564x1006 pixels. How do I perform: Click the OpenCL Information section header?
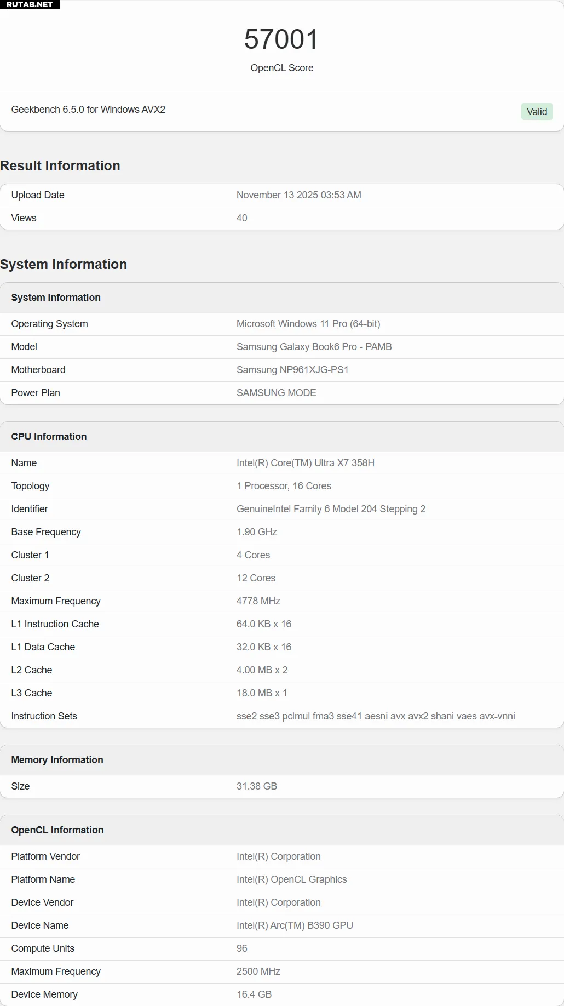pyautogui.click(x=57, y=830)
